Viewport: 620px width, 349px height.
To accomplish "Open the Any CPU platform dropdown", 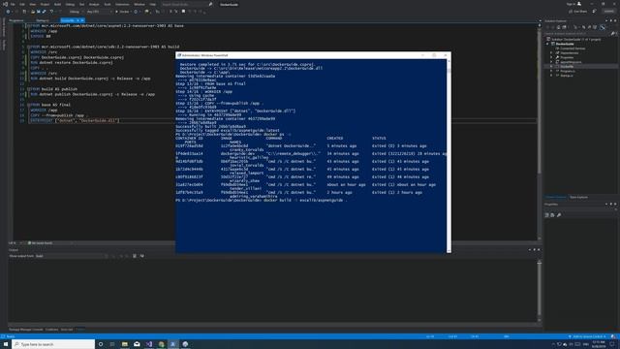I will pos(99,12).
